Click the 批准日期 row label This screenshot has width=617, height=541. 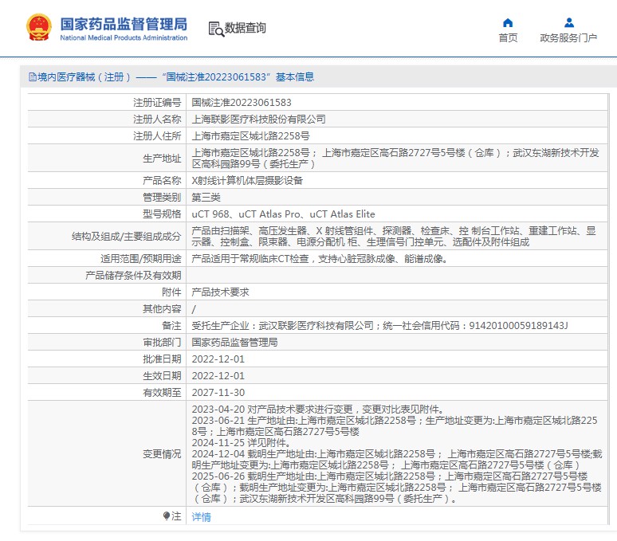(162, 359)
